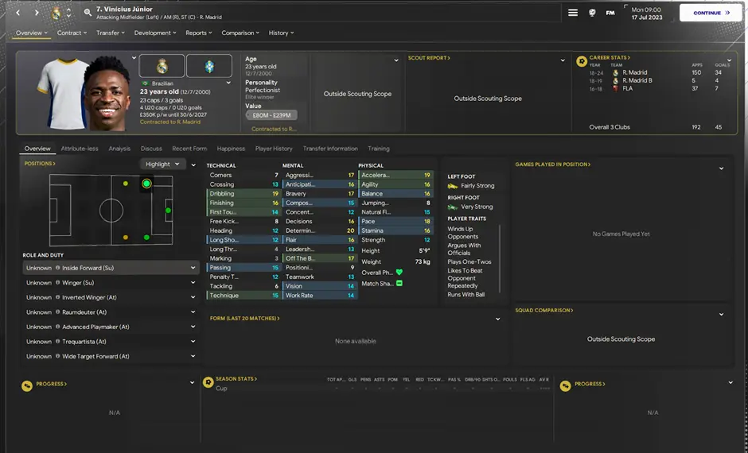Expand the Advanced Playmaker (At) role dropdown
The height and width of the screenshot is (453, 748).
[x=193, y=327]
